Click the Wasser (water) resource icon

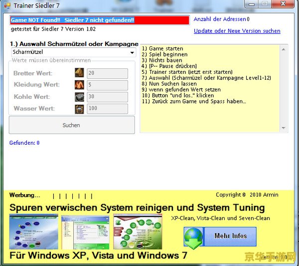[x=79, y=109]
